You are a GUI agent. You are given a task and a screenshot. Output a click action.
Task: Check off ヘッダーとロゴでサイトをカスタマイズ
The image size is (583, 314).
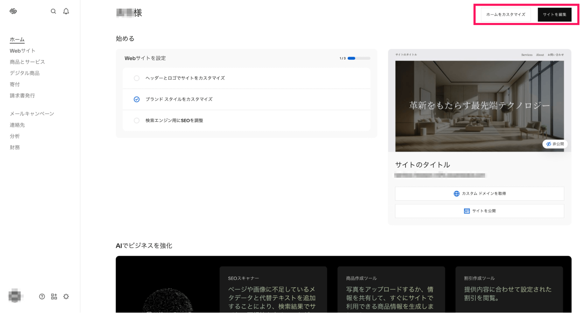coord(136,78)
